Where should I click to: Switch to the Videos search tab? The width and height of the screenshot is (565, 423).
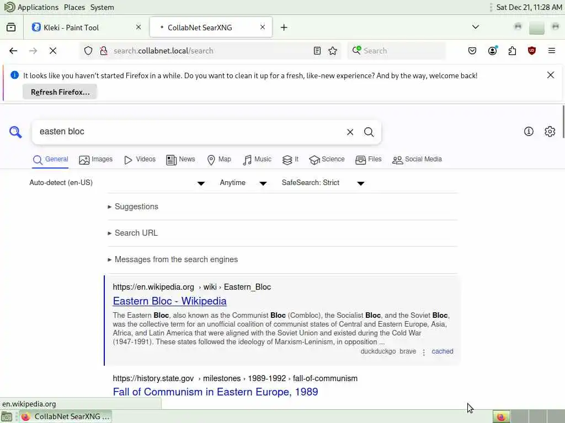[x=140, y=159]
